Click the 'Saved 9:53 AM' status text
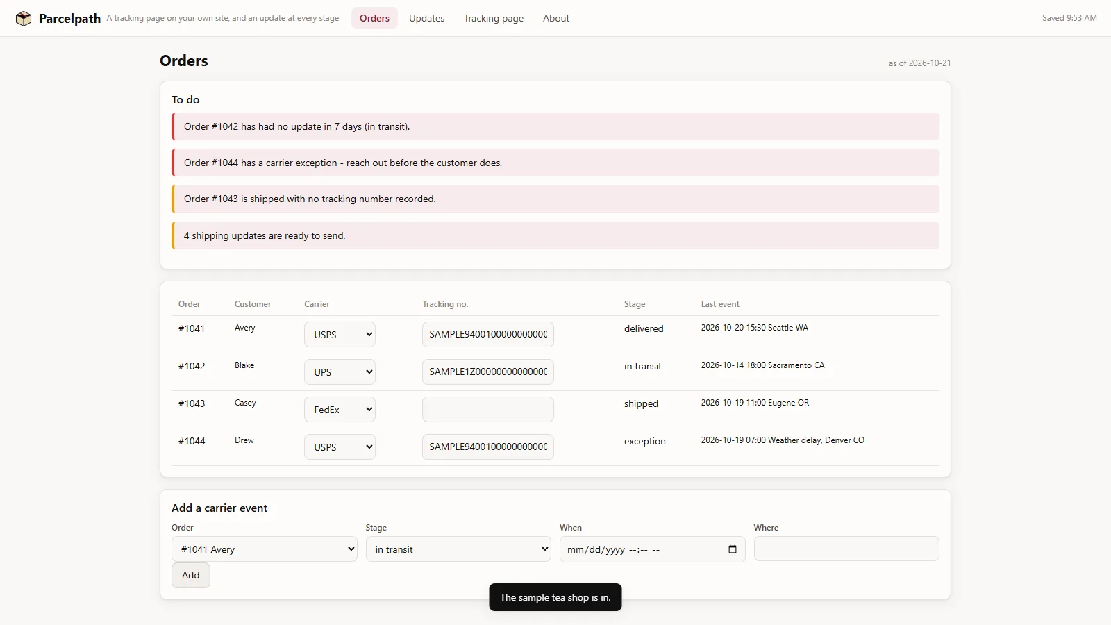1111x625 pixels. point(1069,18)
